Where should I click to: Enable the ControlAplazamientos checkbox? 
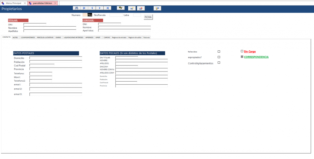point(219,63)
